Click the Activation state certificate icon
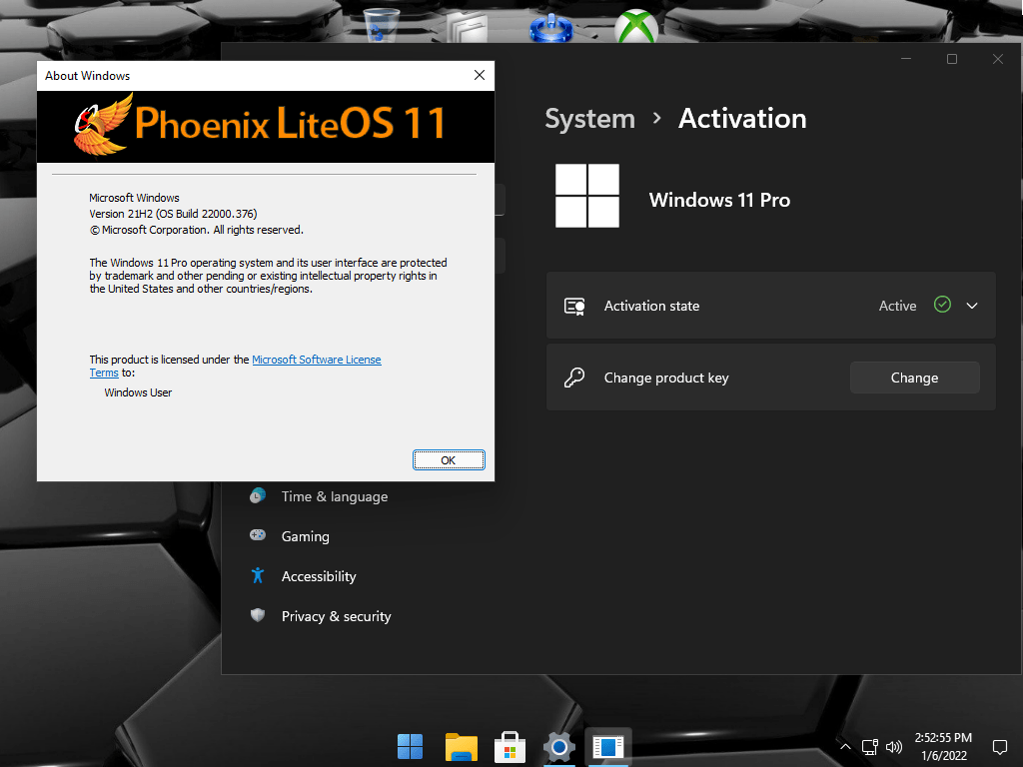This screenshot has height=767, width=1023. click(574, 306)
